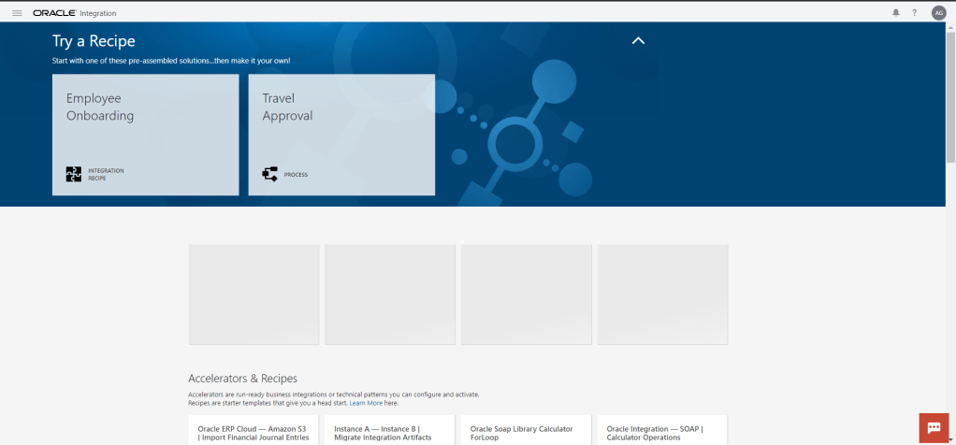Viewport: 956px width, 445px height.
Task: Click the Oracle Integration logo
Action: 75,13
